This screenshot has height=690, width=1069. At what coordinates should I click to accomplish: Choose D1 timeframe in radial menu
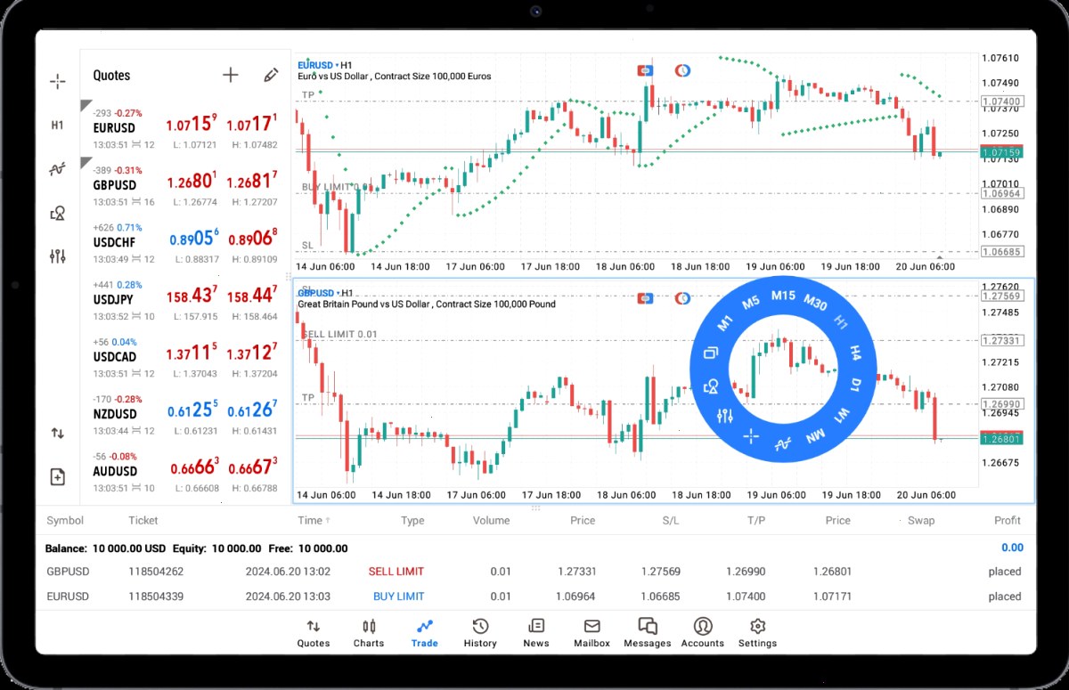[854, 385]
